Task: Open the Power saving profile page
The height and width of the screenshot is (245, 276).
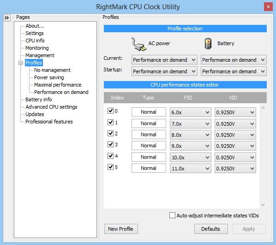Action: click(49, 77)
